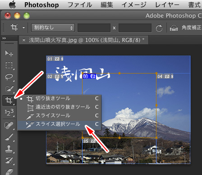Choose スライス選択ツール from flyout menu

pos(60,124)
